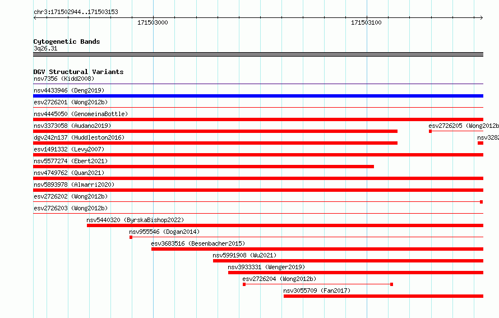Click dgv242n137 (Huddleston2016) label

[79, 137]
